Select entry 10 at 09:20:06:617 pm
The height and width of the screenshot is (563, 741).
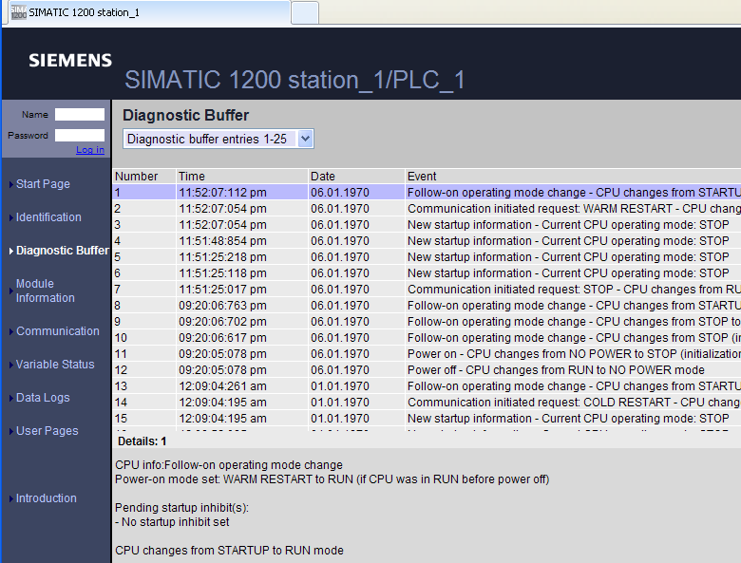pyautogui.click(x=427, y=338)
